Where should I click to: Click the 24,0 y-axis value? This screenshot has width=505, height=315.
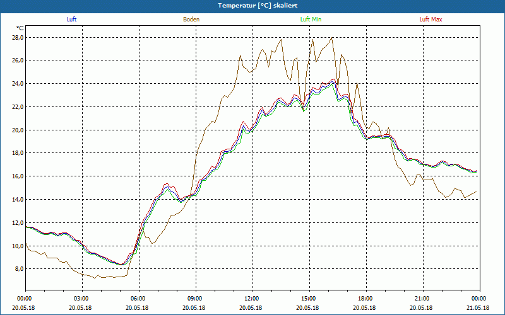click(x=18, y=84)
